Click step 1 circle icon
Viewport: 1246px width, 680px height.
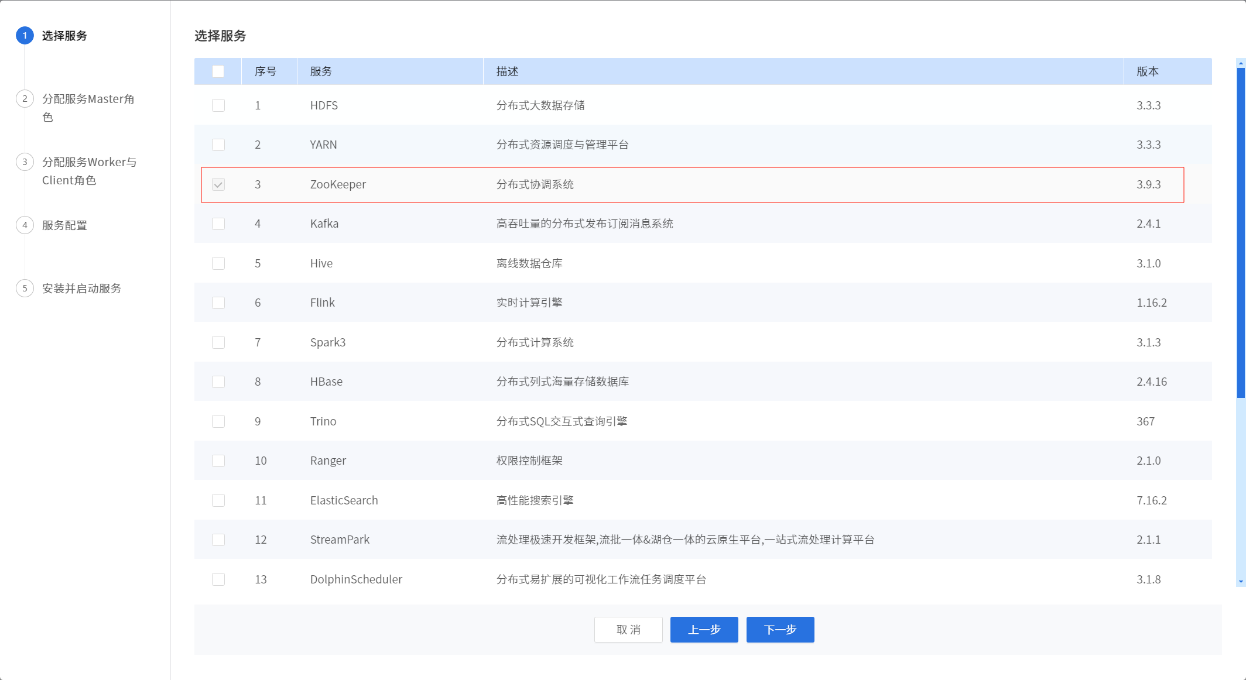(x=25, y=36)
